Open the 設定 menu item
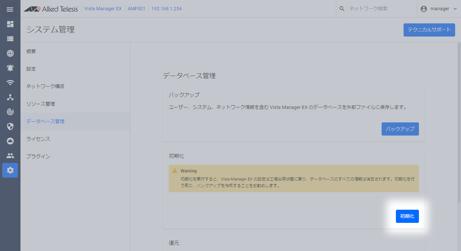This screenshot has height=251, width=461. (31, 69)
